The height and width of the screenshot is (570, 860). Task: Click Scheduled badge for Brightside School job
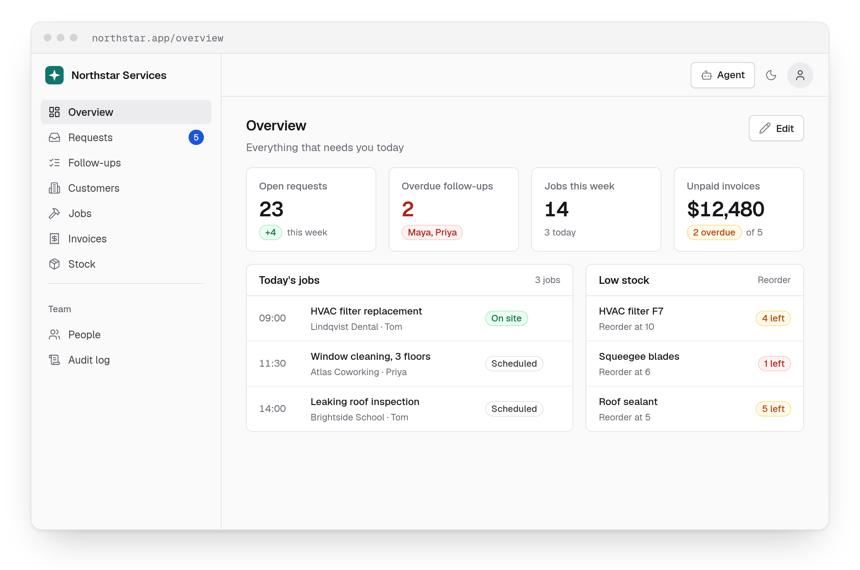click(514, 409)
